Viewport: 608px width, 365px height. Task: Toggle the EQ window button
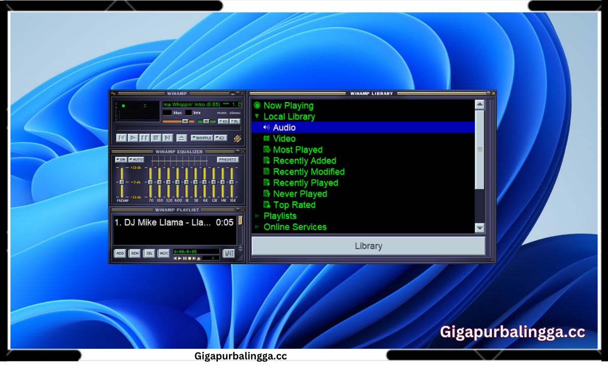click(223, 121)
